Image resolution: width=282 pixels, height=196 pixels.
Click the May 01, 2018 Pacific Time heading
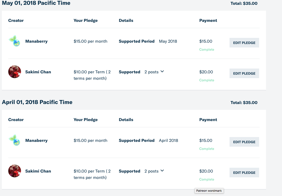pyautogui.click(x=36, y=3)
